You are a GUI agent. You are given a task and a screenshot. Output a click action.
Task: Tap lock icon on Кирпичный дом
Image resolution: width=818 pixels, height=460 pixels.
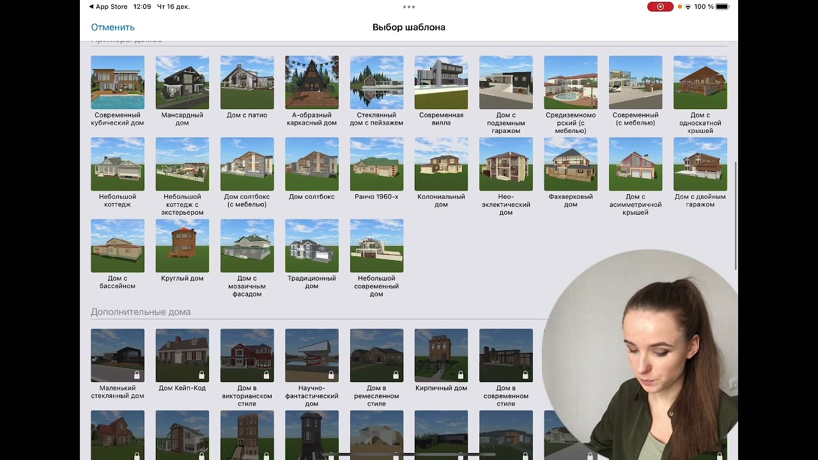pos(461,375)
